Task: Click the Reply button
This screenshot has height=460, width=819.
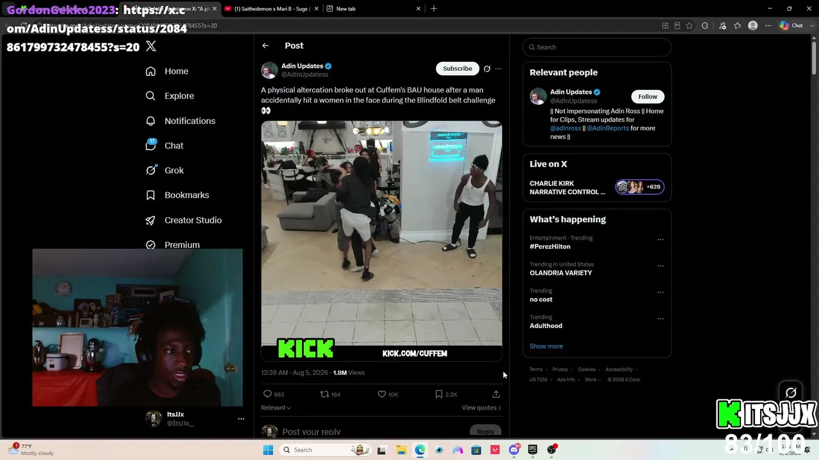Action: coord(486,432)
